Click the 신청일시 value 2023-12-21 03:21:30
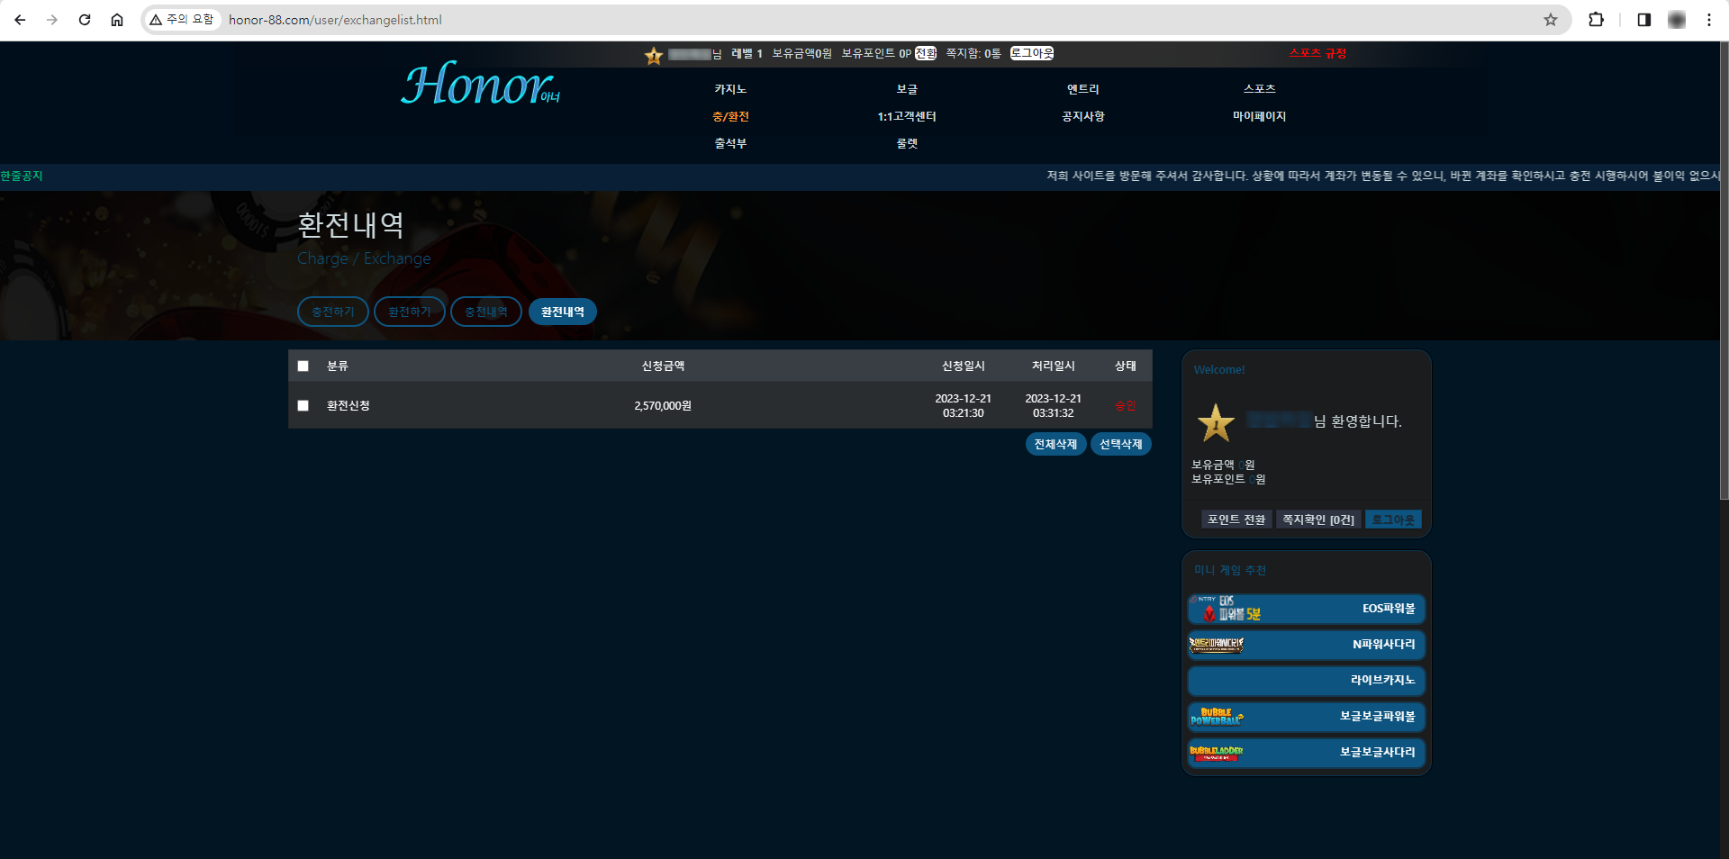 [964, 406]
